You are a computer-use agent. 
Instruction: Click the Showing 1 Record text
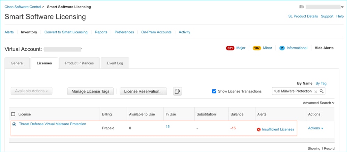[x=321, y=149]
